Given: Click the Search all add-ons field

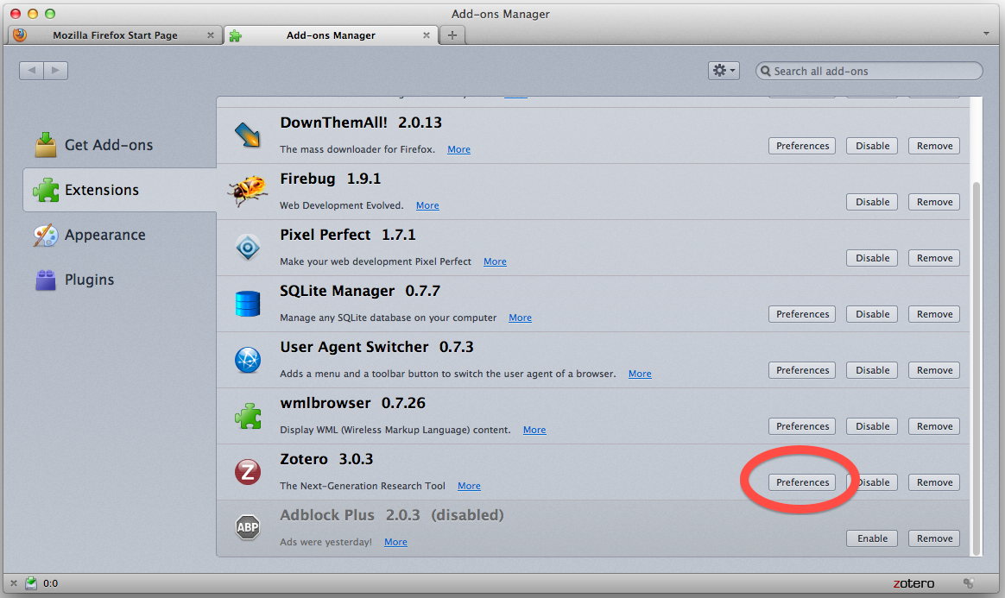Looking at the screenshot, I should pos(869,71).
